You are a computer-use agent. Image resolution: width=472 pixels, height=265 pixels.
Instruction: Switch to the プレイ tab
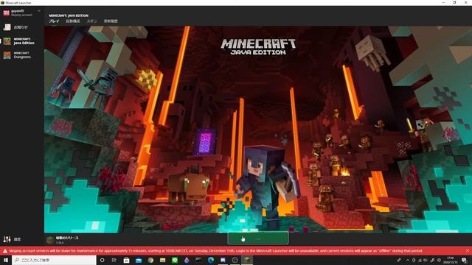click(x=54, y=21)
